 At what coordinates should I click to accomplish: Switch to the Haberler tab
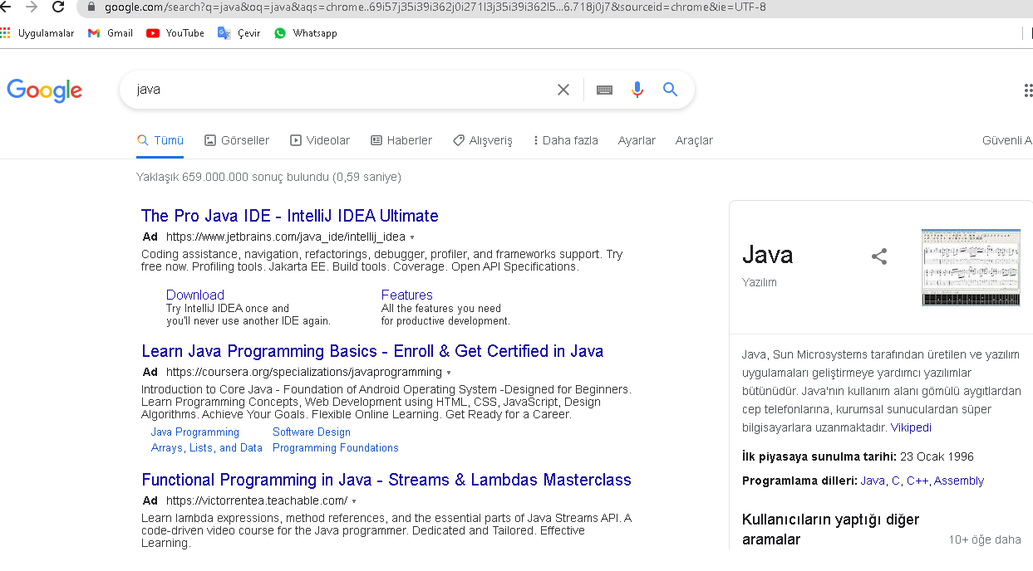pyautogui.click(x=401, y=140)
